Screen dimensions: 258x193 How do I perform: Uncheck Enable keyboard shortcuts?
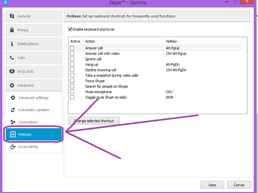click(70, 29)
